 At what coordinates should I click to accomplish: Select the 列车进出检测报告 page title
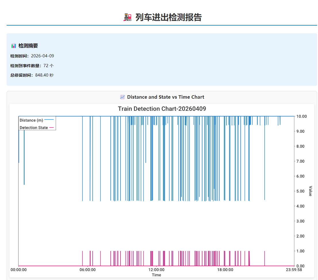pos(168,17)
